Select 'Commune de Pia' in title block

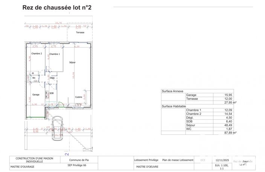click(x=79, y=160)
